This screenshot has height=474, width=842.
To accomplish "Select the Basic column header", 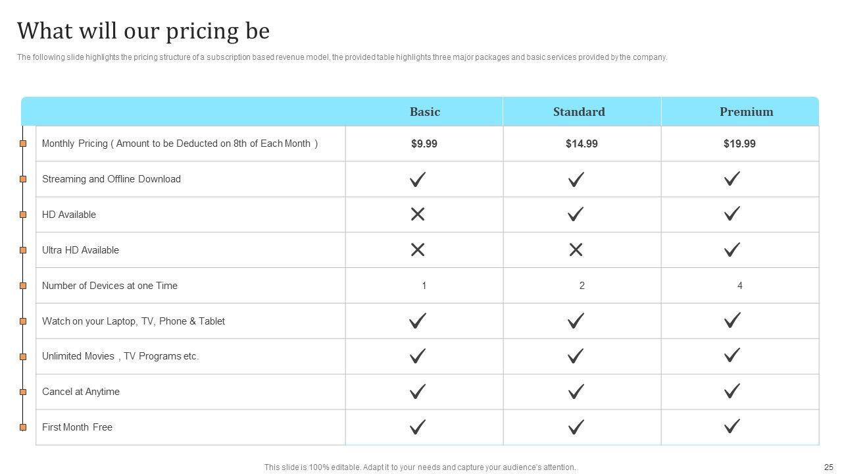I will (425, 112).
